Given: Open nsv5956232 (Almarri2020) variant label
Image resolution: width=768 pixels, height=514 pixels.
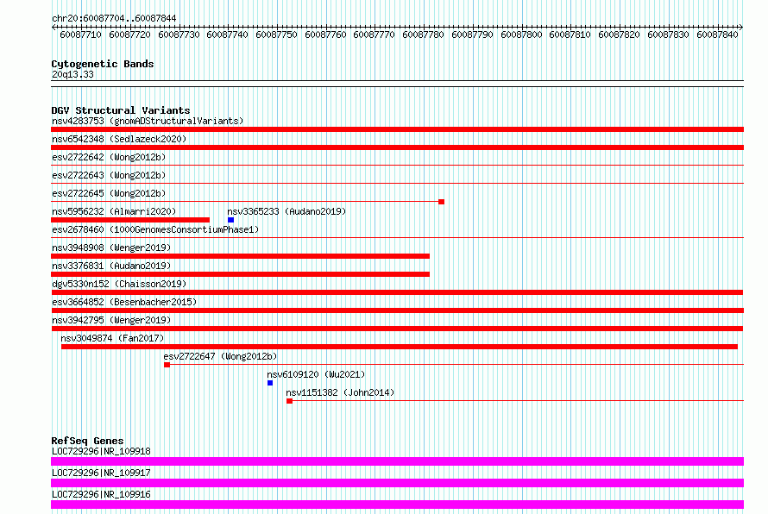Looking at the screenshot, I should point(114,211).
